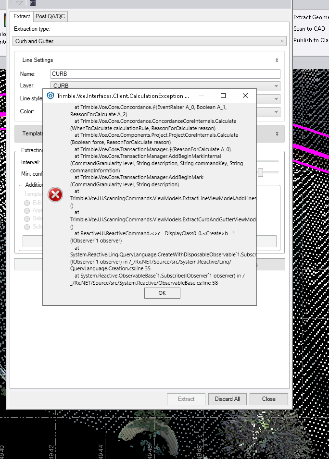Click the Trimble logo in dialog title bar

(x=51, y=96)
